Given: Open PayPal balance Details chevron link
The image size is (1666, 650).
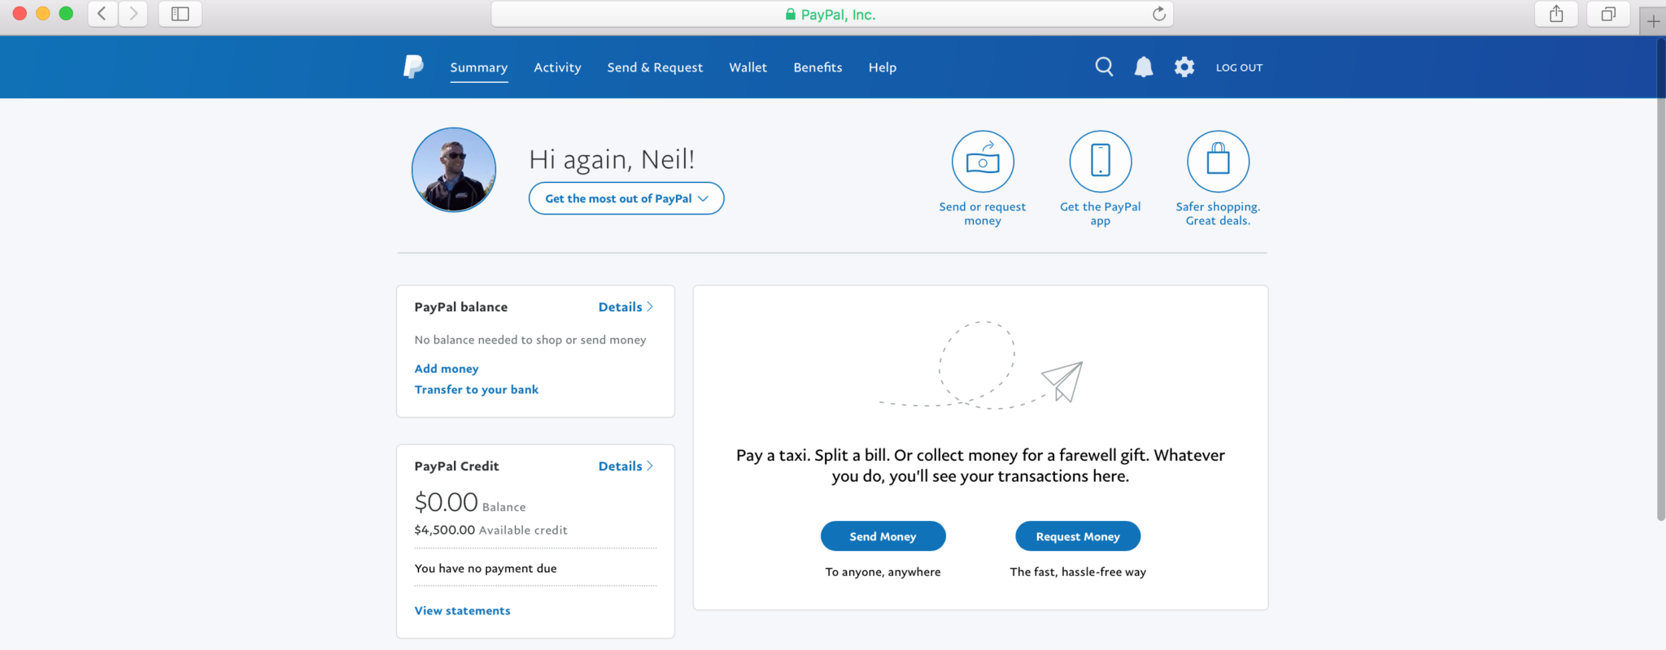Looking at the screenshot, I should click(626, 307).
